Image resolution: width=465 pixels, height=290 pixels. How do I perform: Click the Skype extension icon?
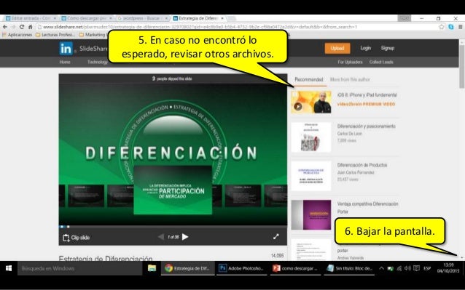451,27
